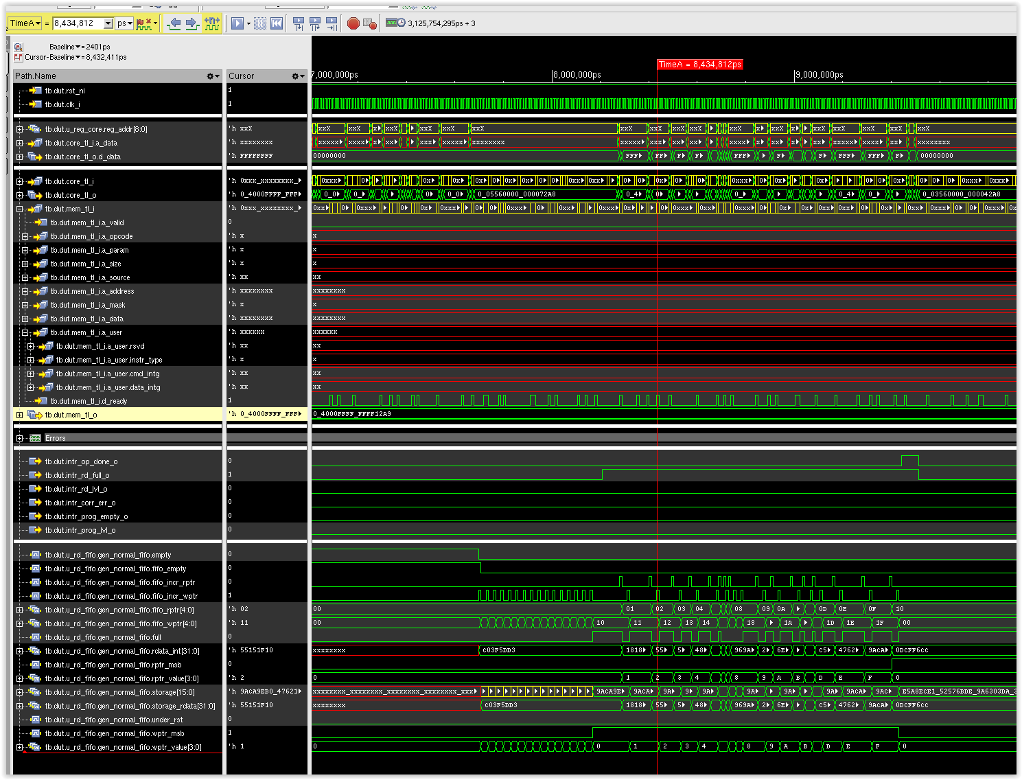
Task: Open the Cursor column gear settings menu
Action: click(297, 76)
